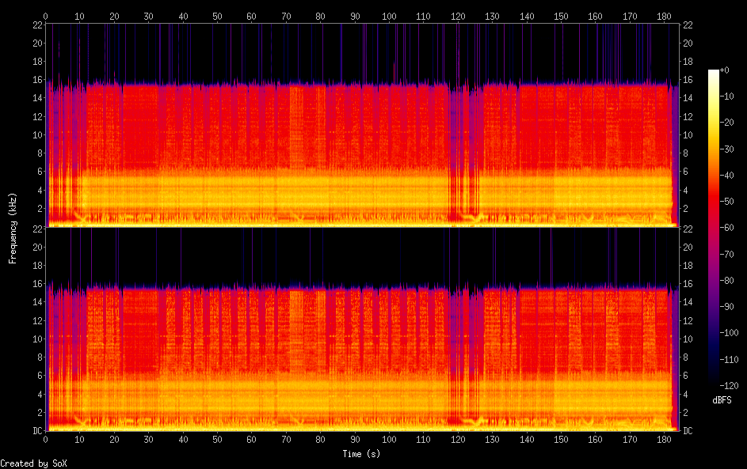Click the dBFS label under the color scale

point(722,400)
